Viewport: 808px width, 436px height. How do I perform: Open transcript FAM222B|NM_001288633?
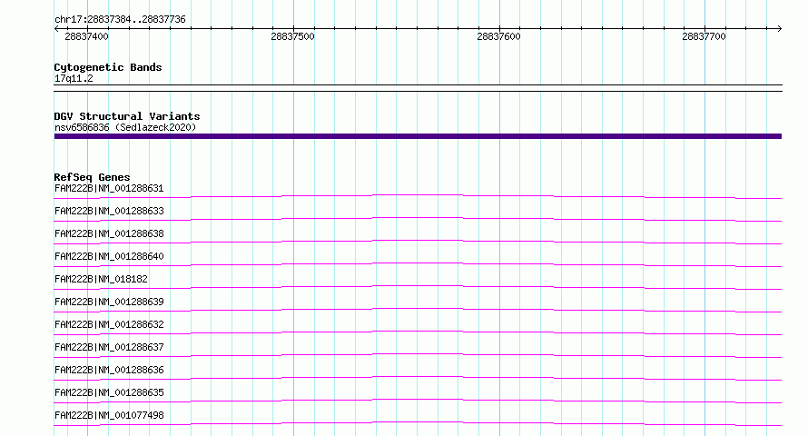tap(109, 211)
